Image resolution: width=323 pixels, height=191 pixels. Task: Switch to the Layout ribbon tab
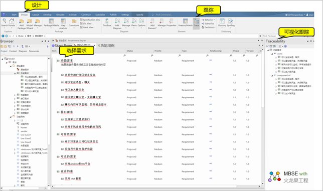tap(36, 15)
